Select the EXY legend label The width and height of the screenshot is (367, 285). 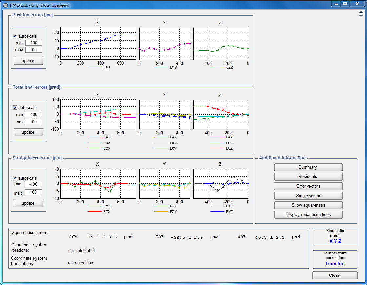[x=173, y=206]
